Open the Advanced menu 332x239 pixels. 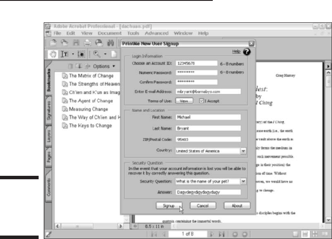pyautogui.click(x=157, y=34)
